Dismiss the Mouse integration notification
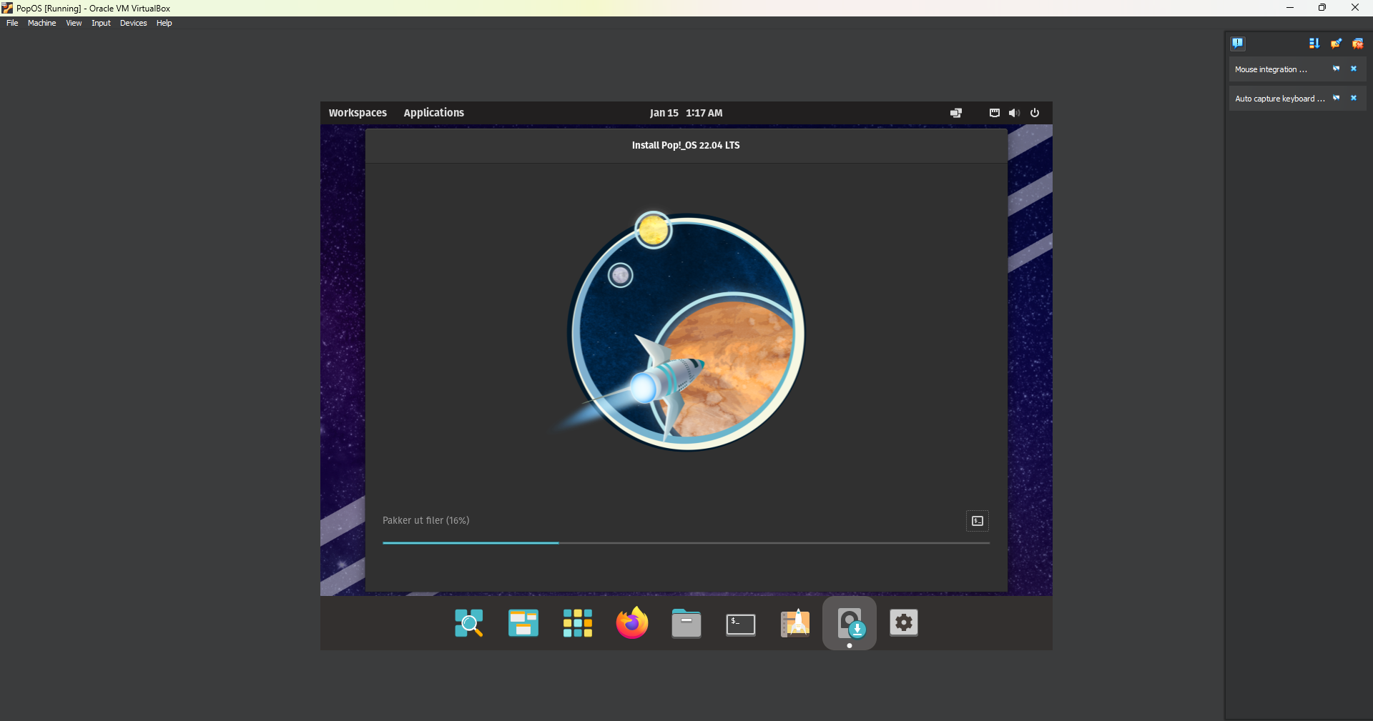 coord(1353,69)
